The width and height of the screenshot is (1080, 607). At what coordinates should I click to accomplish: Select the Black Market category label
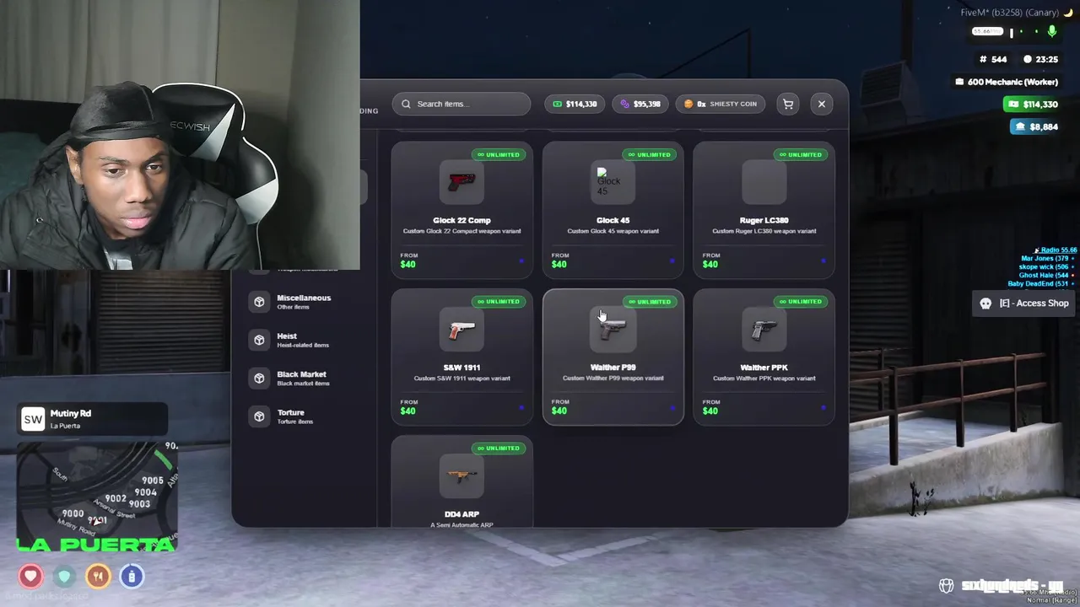coord(301,373)
